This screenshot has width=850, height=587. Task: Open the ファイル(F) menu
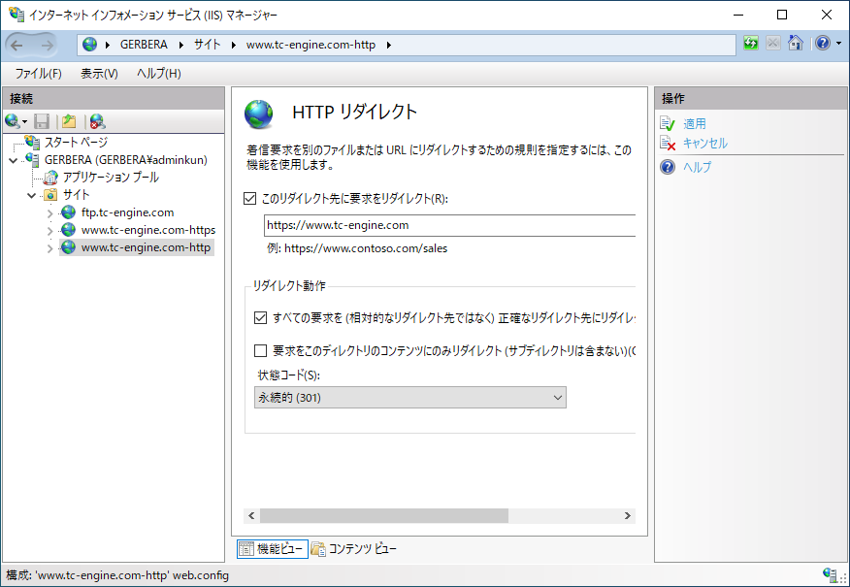[39, 73]
